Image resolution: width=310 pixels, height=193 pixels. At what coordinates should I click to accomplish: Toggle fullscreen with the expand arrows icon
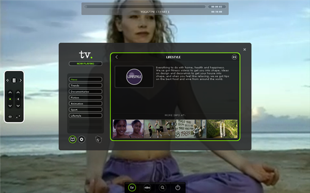tap(18, 117)
